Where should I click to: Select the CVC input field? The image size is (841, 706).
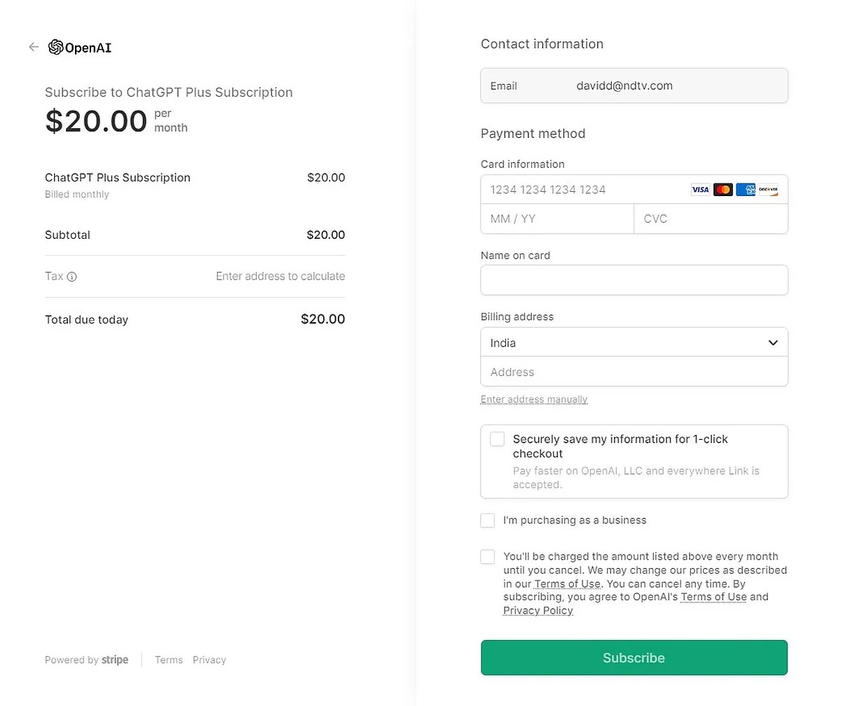click(711, 219)
